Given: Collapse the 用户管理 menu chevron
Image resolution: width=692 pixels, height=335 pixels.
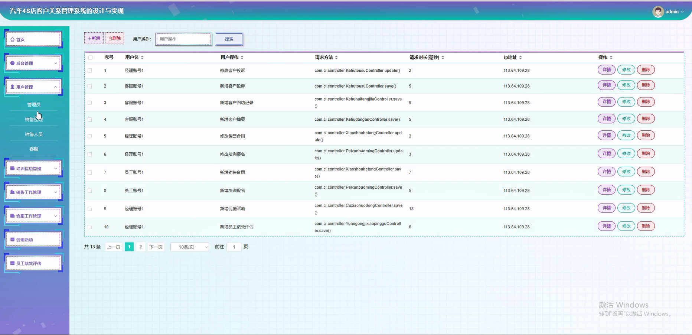Looking at the screenshot, I should point(56,87).
